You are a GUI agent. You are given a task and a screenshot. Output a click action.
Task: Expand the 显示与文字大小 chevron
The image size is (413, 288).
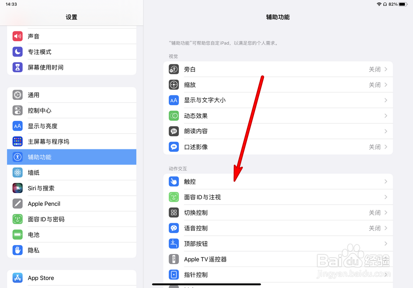[386, 100]
